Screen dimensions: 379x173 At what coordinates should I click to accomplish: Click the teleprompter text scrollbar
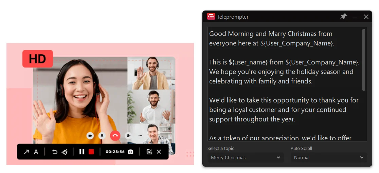coord(364,60)
